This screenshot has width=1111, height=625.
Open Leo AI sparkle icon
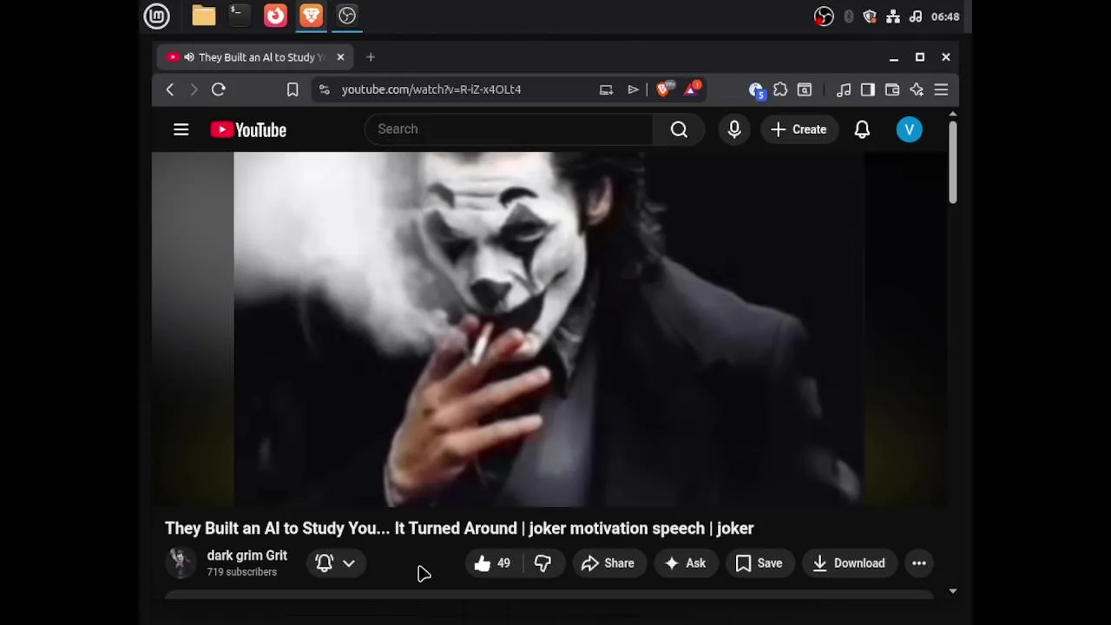click(916, 89)
